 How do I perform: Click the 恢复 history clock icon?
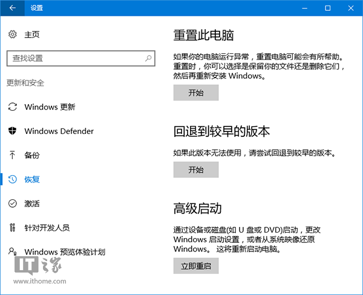click(13, 179)
